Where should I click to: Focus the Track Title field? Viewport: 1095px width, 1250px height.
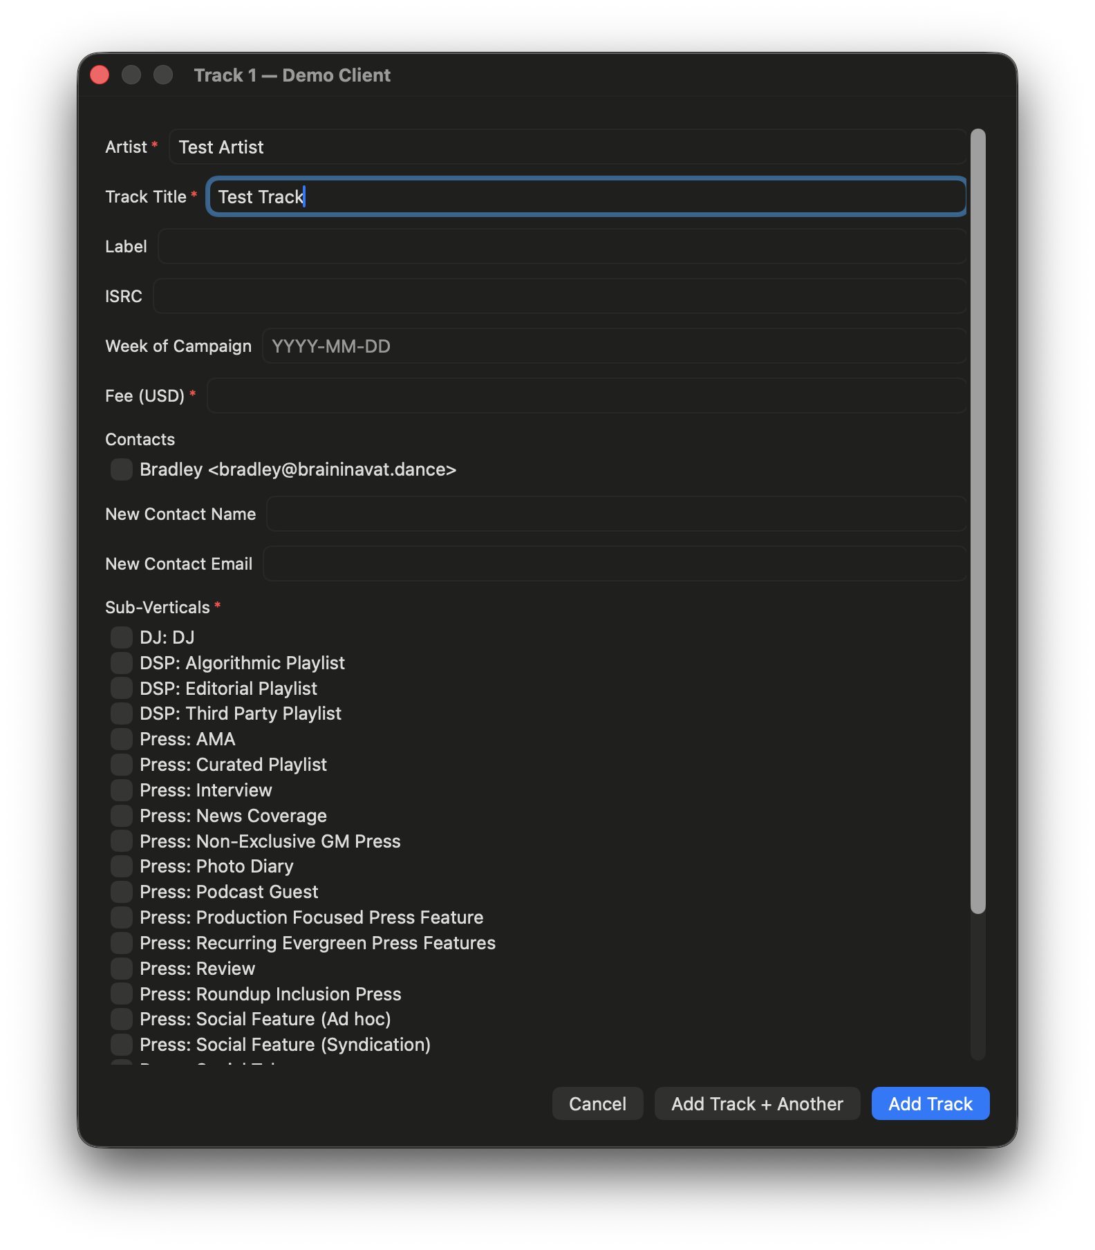(x=587, y=196)
